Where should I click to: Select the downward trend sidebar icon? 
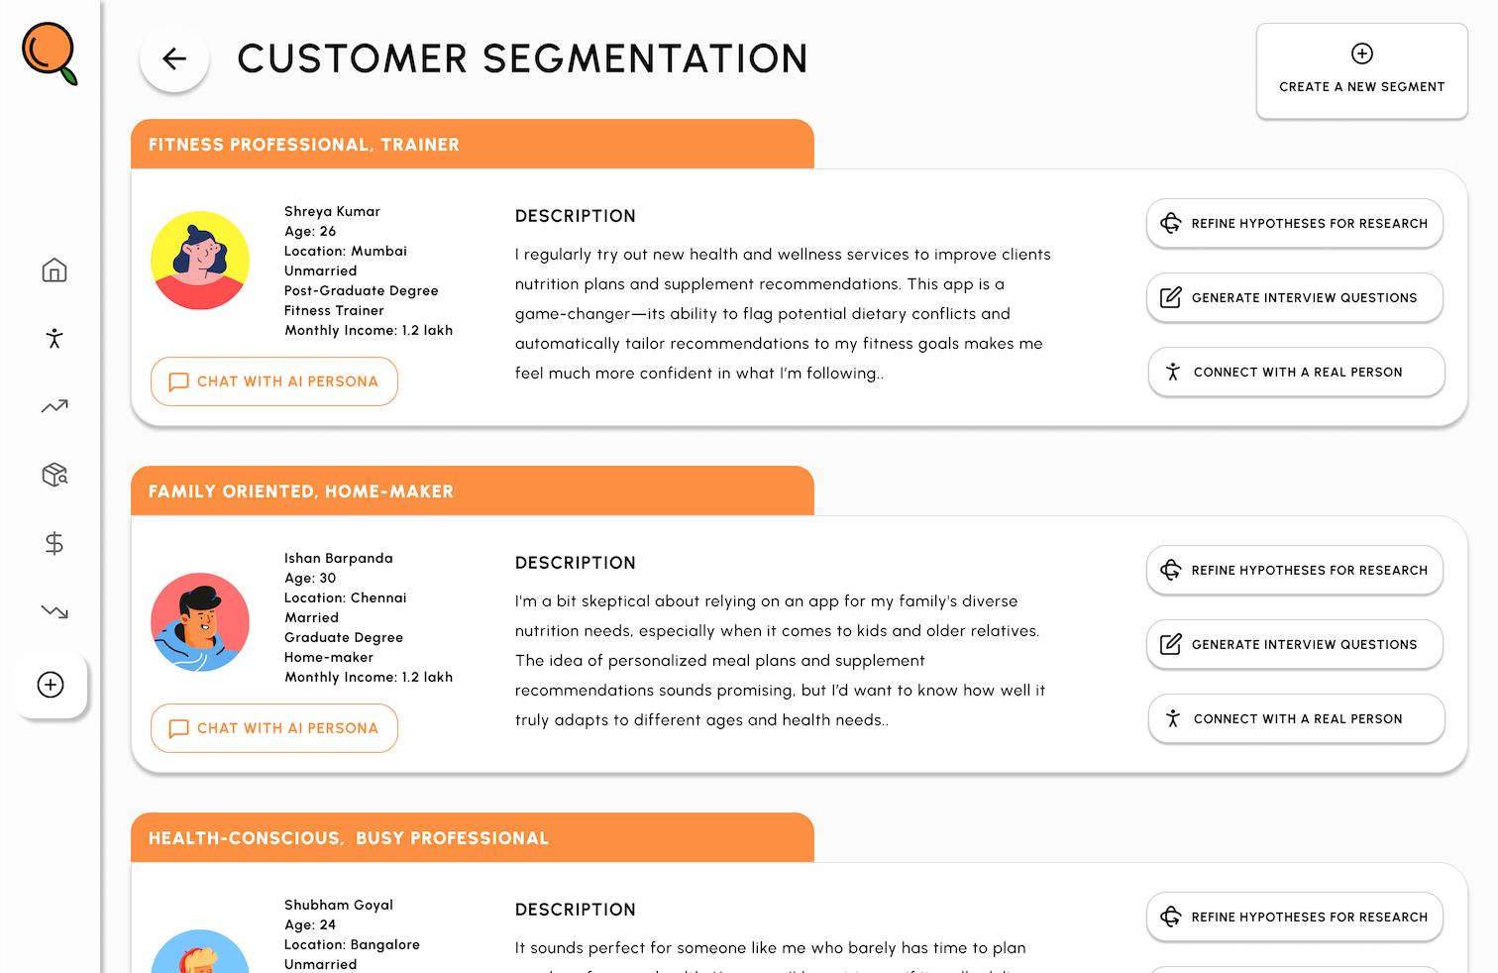click(54, 611)
